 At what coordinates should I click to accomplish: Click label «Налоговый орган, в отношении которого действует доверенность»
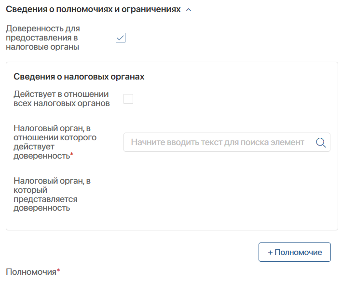pos(55,142)
